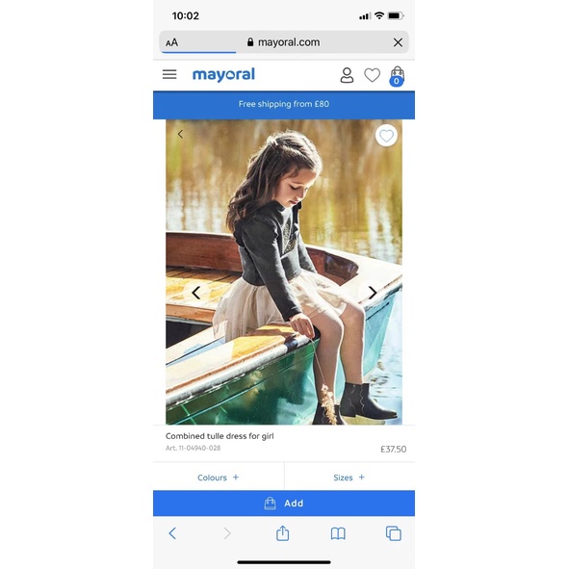The image size is (569, 569).
Task: Open the hamburger navigation menu
Action: (x=169, y=74)
